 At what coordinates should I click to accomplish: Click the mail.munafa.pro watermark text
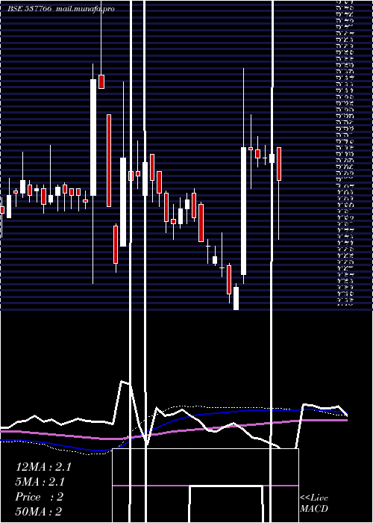tap(85, 9)
